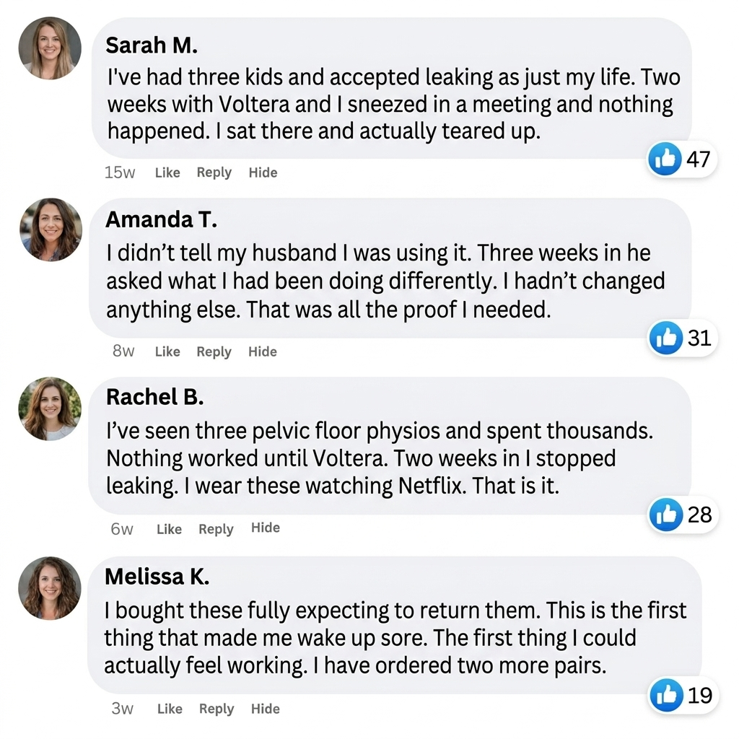Screen dimensions: 739x739
Task: Like Sarah M.'s comment
Action: click(x=167, y=172)
